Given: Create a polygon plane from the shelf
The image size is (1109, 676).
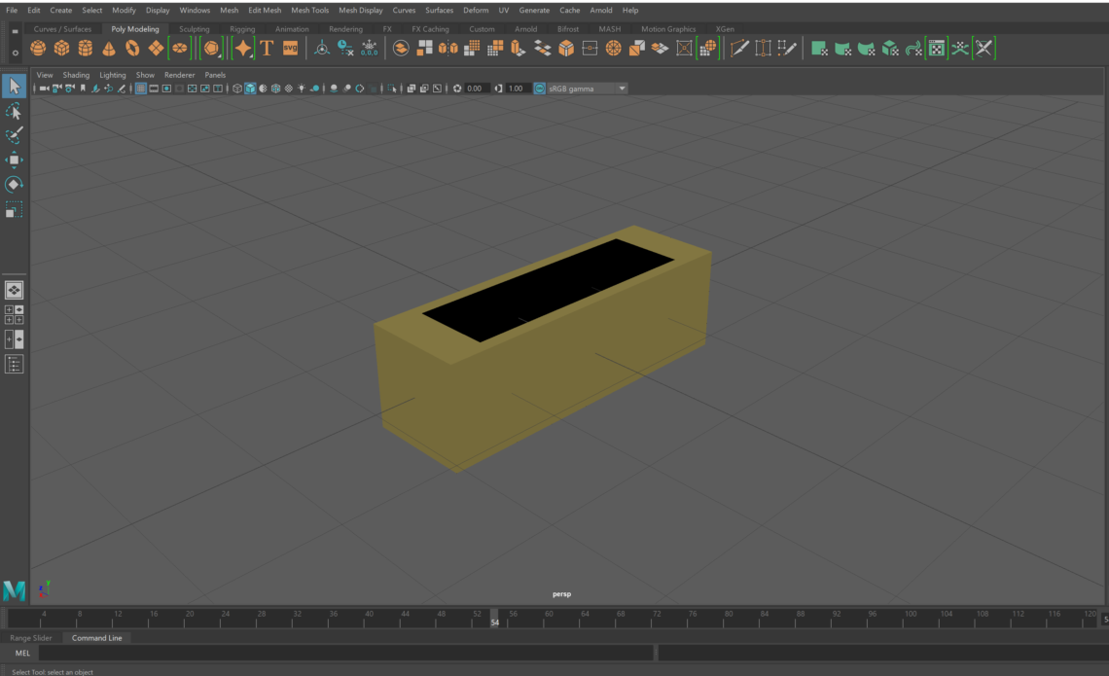Looking at the screenshot, I should [156, 48].
